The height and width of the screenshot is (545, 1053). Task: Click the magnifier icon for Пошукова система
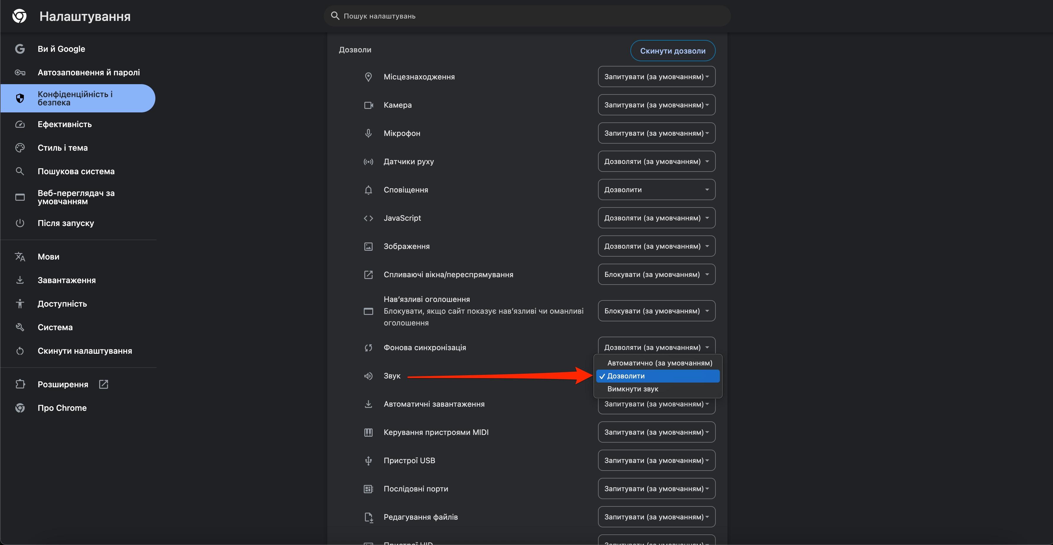[20, 171]
